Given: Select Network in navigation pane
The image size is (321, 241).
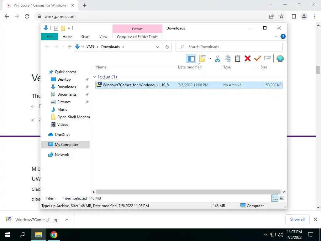Looking at the screenshot, I should (62, 155).
